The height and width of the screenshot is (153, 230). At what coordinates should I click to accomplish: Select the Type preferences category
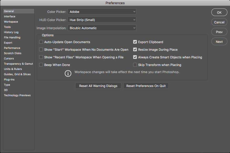click(x=7, y=85)
